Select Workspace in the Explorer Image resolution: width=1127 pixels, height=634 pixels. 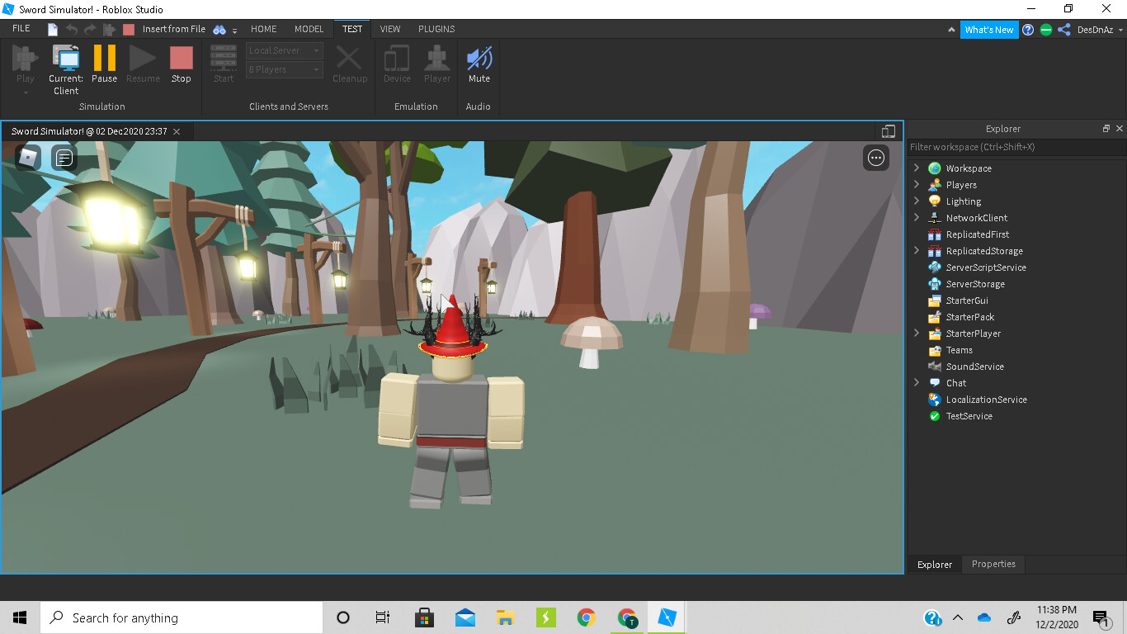point(969,168)
